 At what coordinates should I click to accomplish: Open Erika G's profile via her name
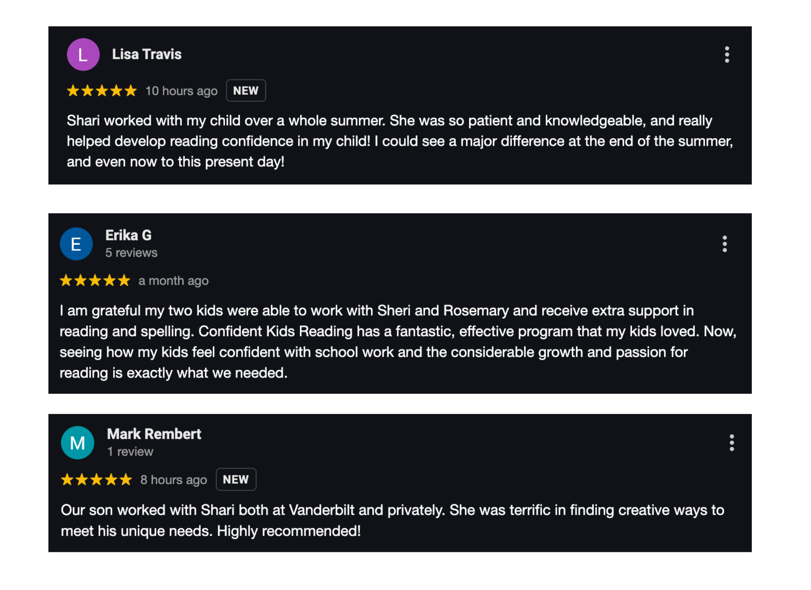[x=129, y=235]
